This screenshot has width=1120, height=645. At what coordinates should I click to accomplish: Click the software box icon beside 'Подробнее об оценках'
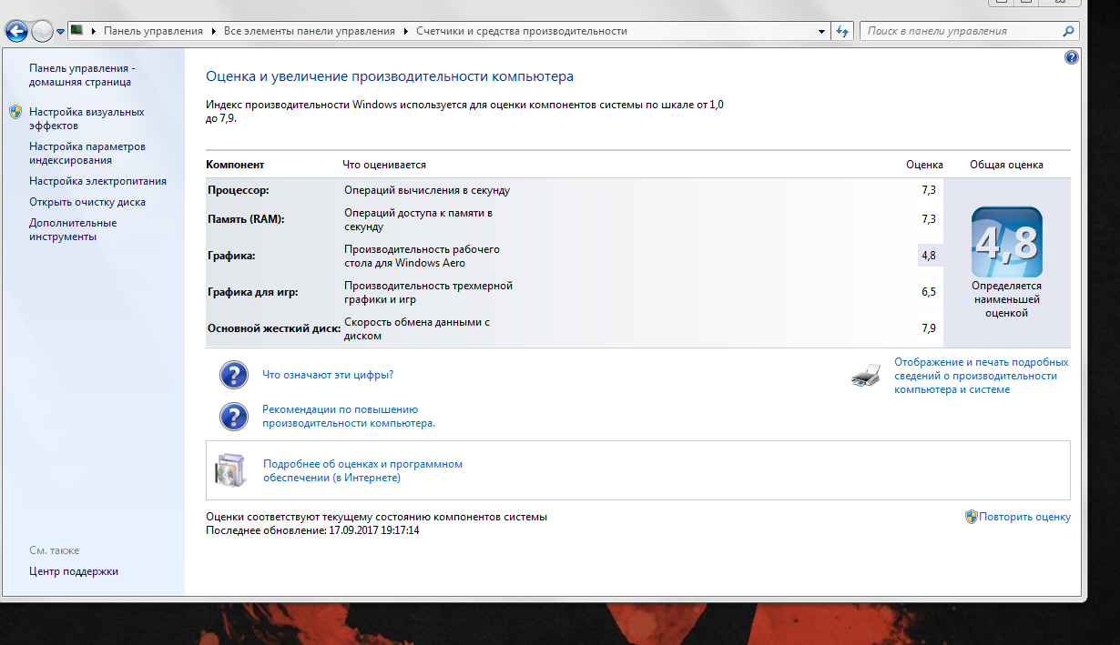(229, 469)
